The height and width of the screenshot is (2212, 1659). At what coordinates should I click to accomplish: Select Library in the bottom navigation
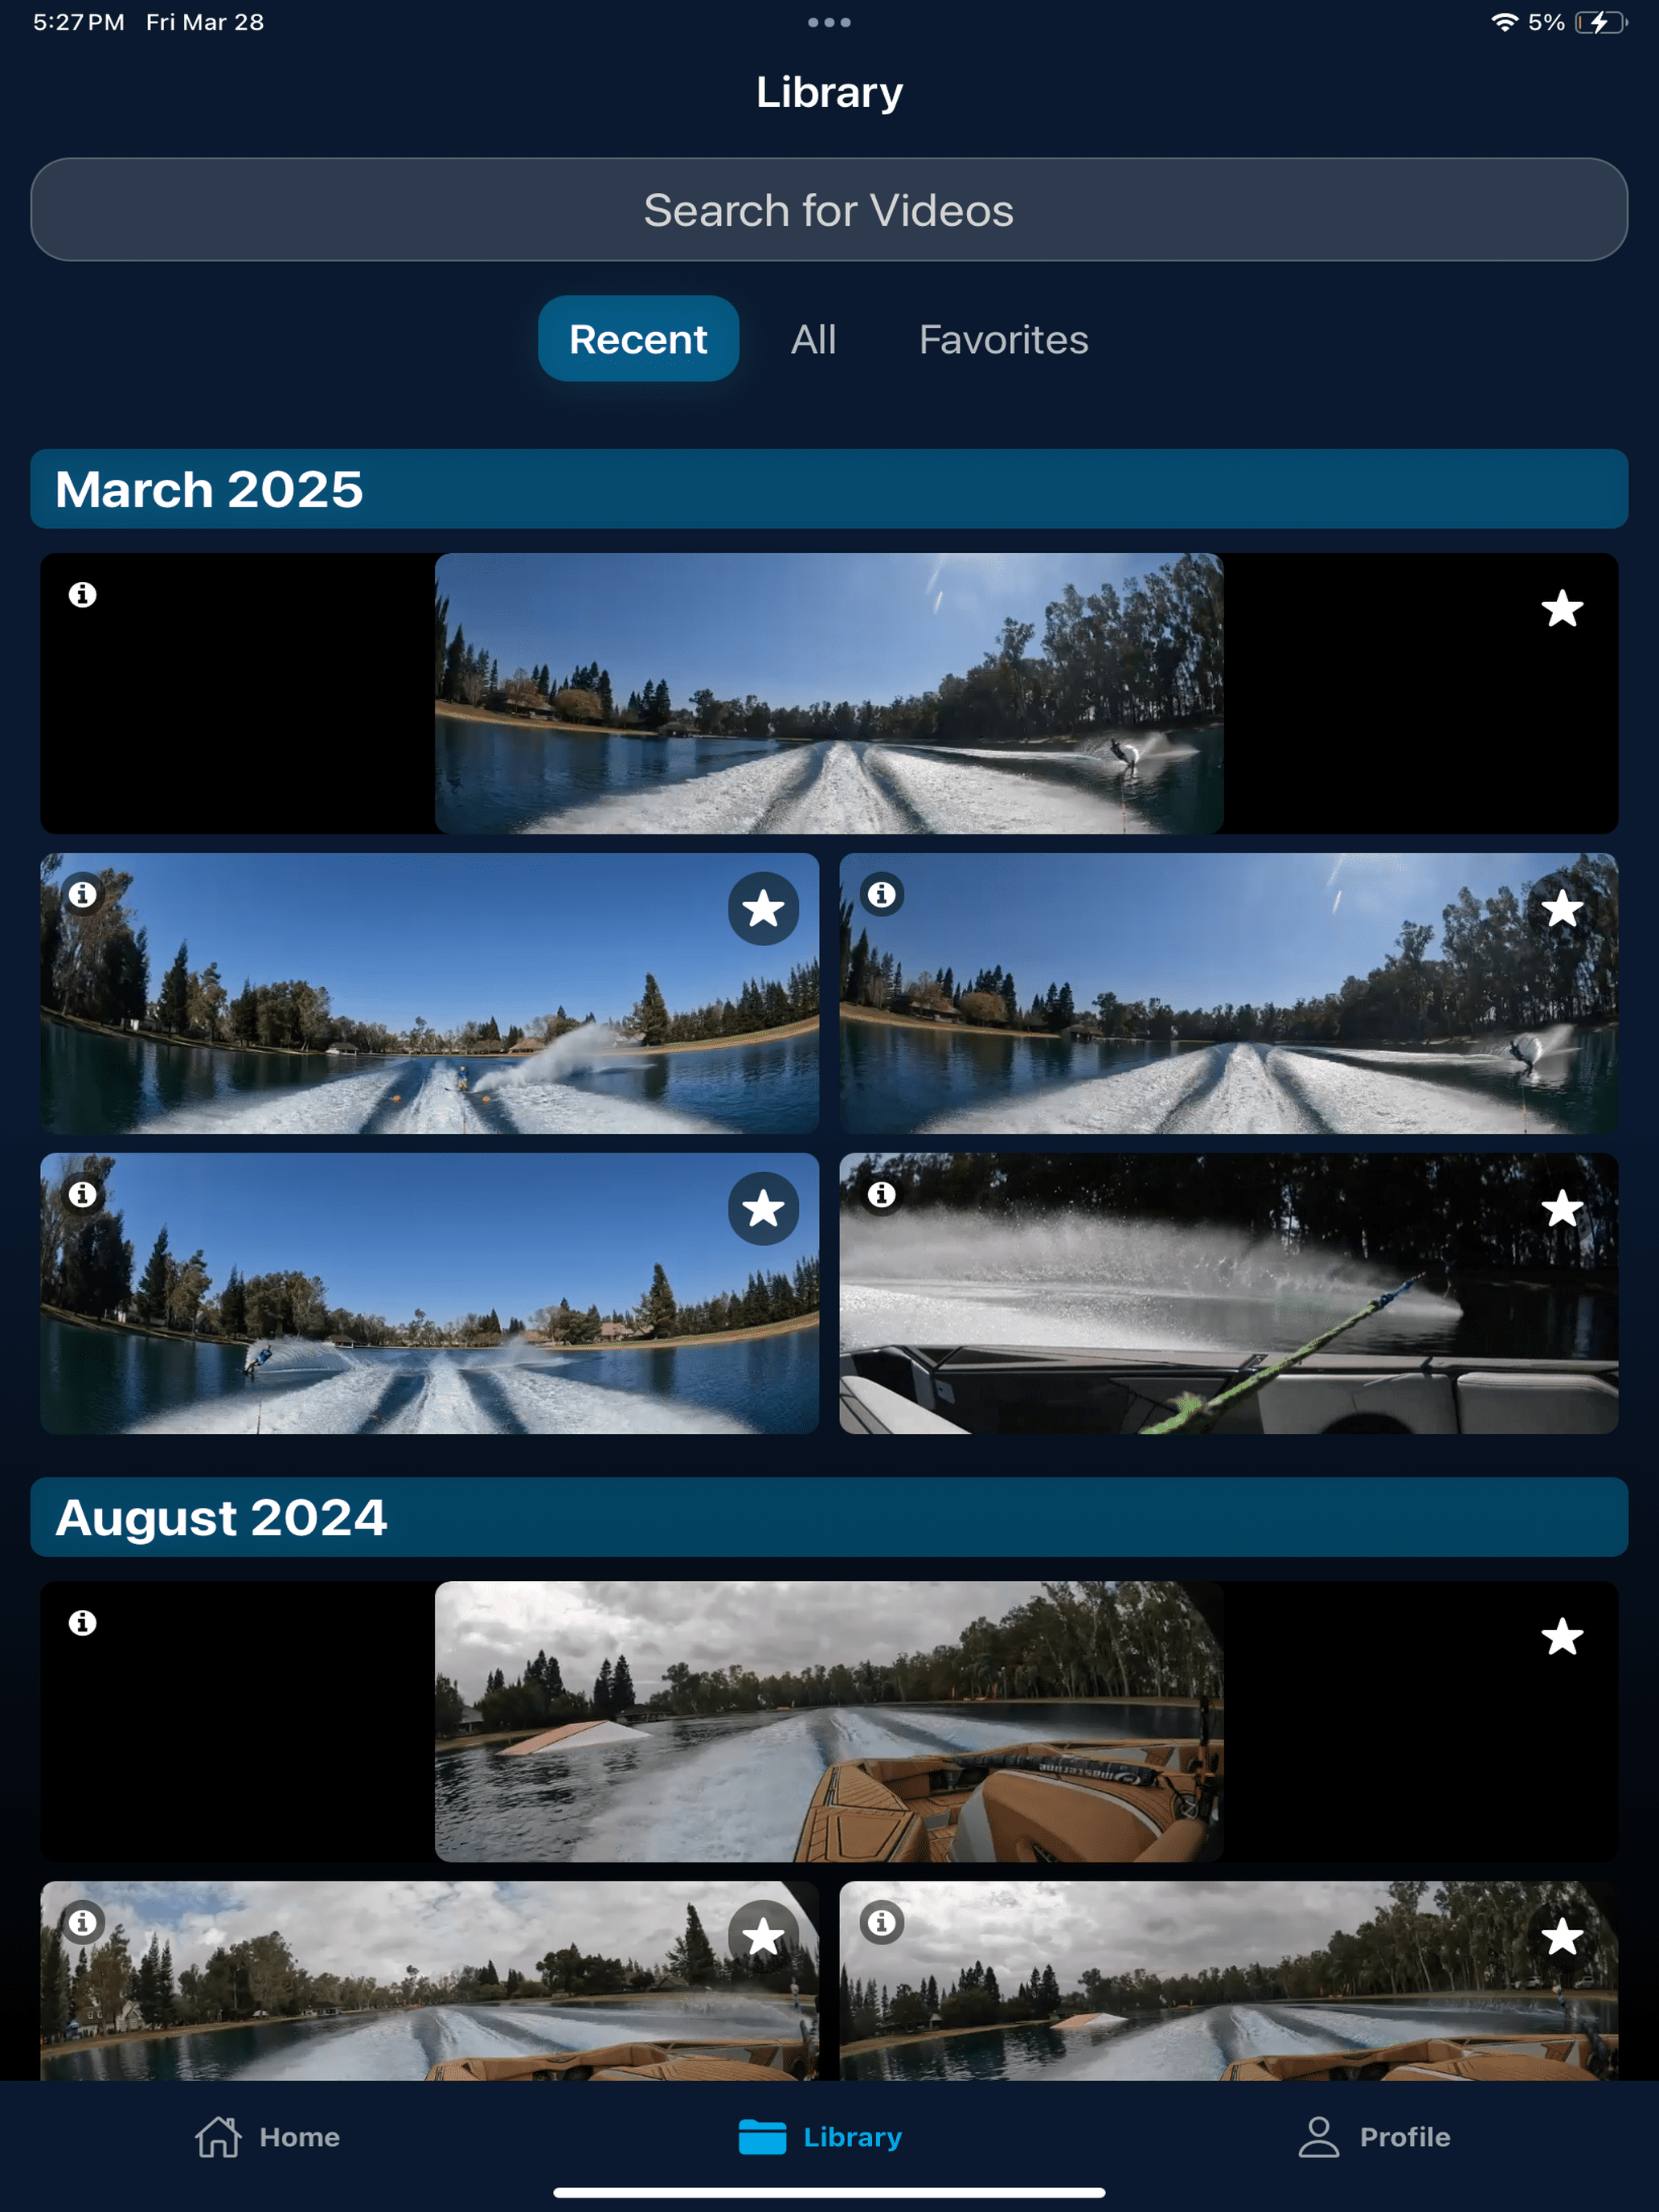pyautogui.click(x=820, y=2137)
